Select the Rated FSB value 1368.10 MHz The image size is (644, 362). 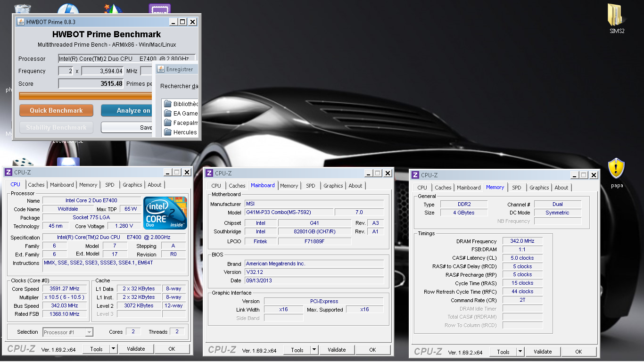pos(65,314)
